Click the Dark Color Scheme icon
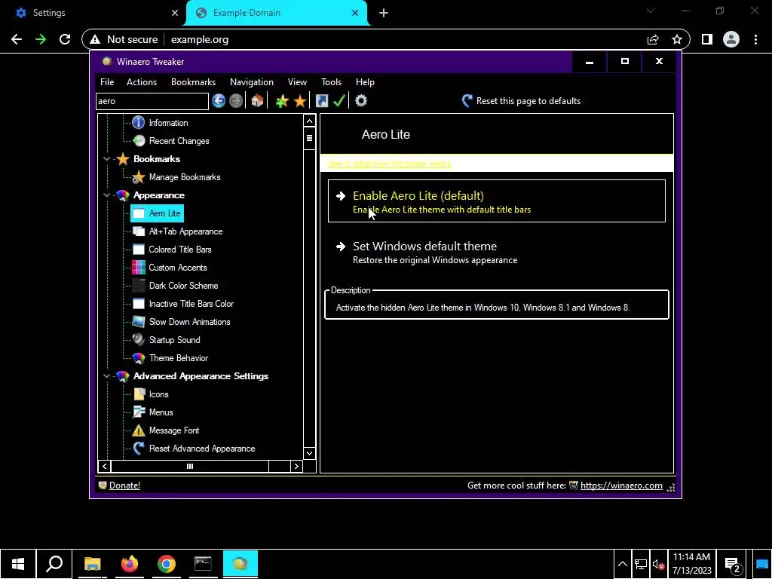772x579 pixels. 139,286
